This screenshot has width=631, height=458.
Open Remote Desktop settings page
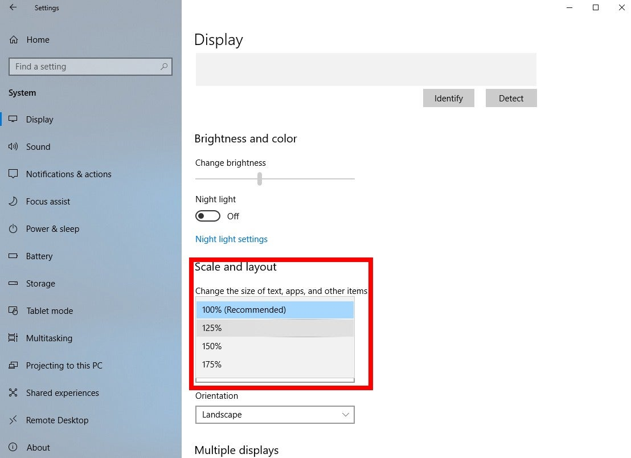click(56, 420)
